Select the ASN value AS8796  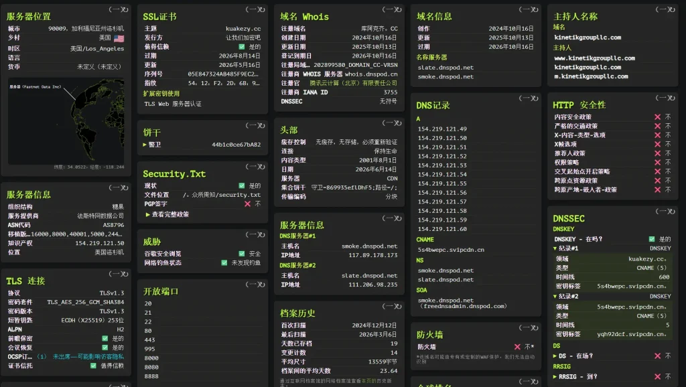pyautogui.click(x=113, y=225)
